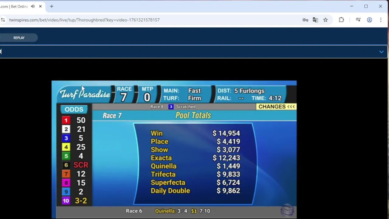
Task: Click the ODDS header in the video
Action: [x=74, y=109]
